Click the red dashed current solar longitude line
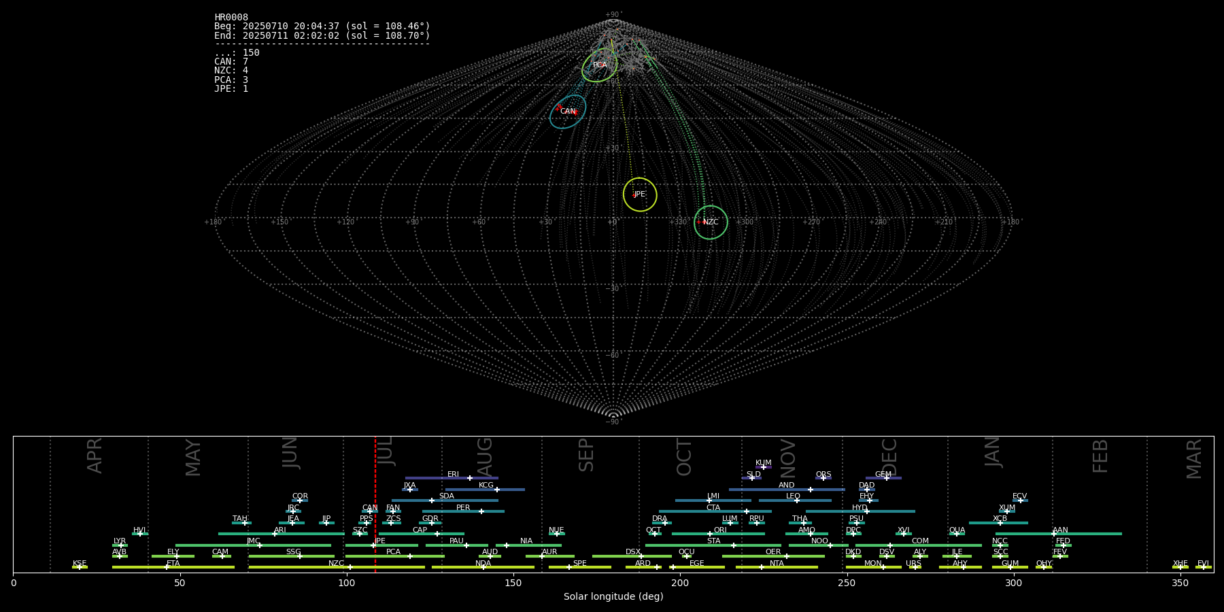 (x=375, y=504)
